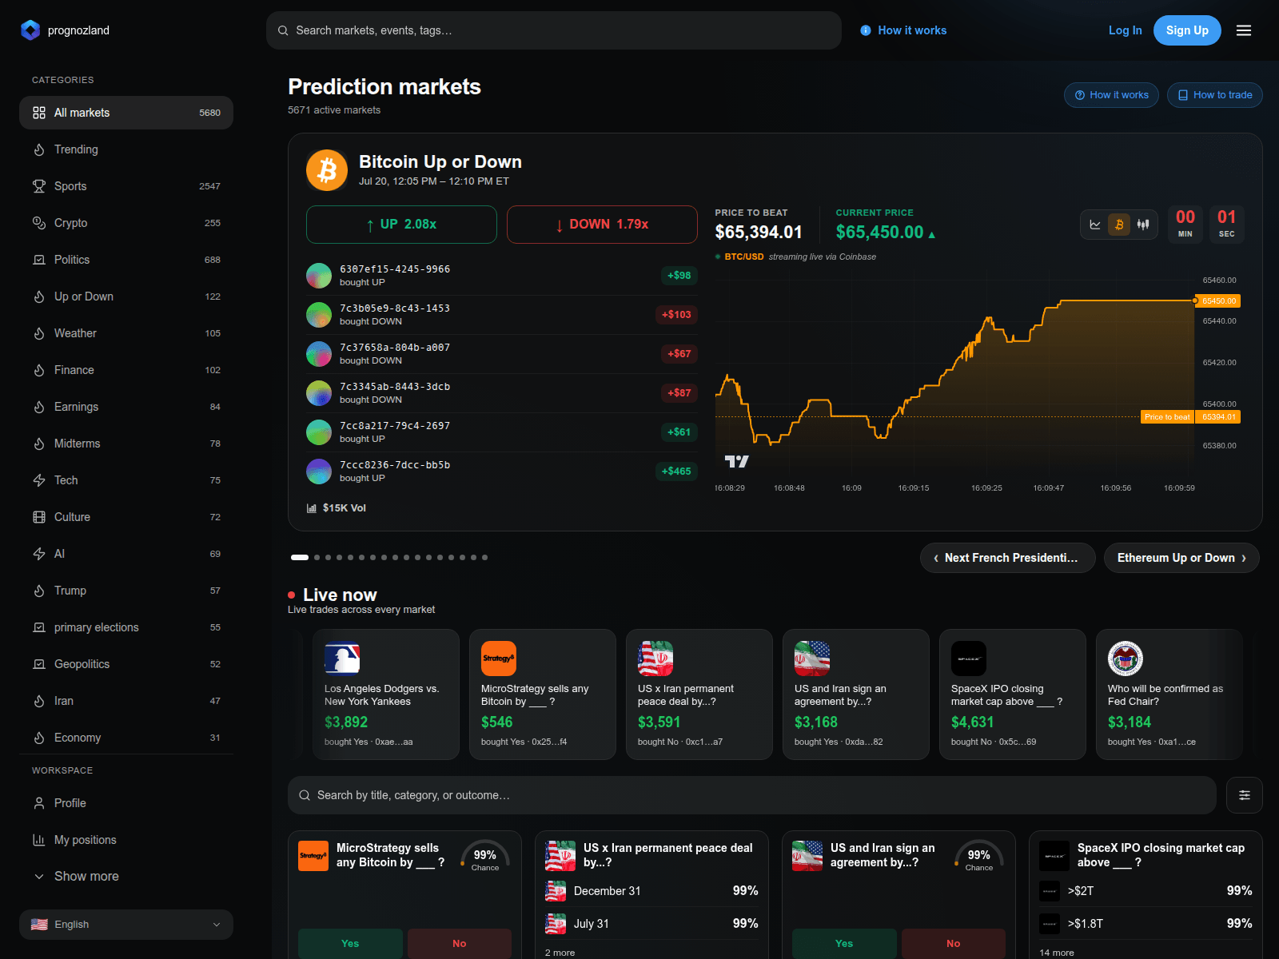This screenshot has height=959, width=1279.
Task: Open primary elections category
Action: pyautogui.click(x=126, y=627)
